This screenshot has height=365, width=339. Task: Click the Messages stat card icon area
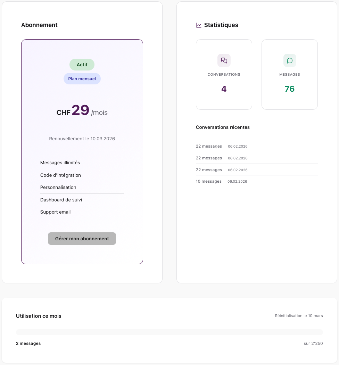pos(290,60)
